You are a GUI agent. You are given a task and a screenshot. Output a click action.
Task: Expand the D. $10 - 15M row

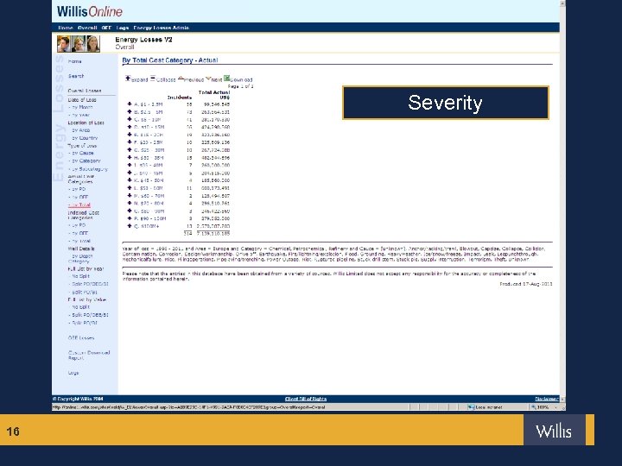pyautogui.click(x=130, y=127)
